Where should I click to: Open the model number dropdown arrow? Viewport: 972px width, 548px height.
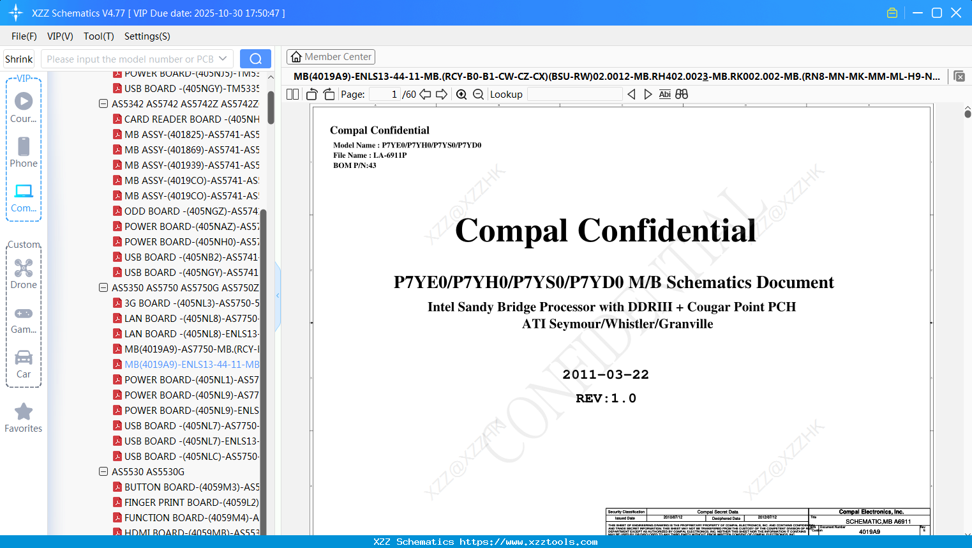pos(223,59)
